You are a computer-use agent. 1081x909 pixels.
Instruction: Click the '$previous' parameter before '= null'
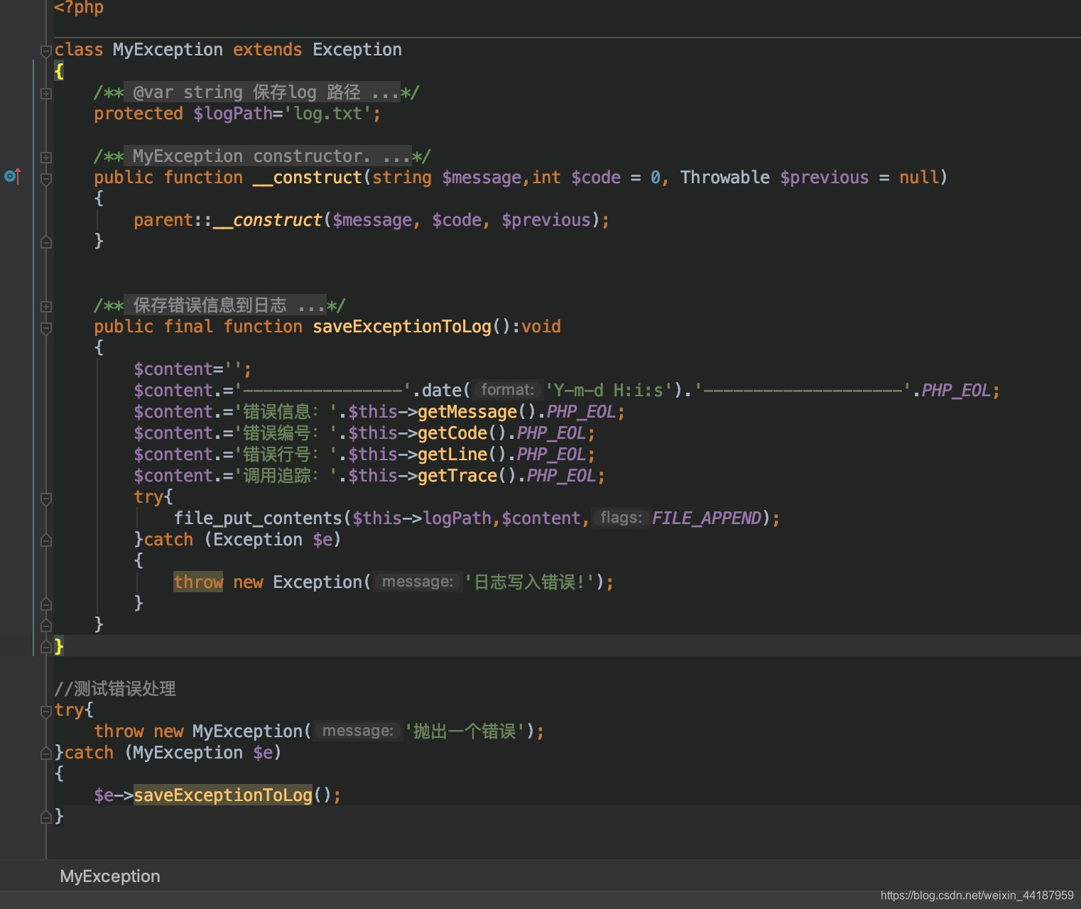pos(824,178)
